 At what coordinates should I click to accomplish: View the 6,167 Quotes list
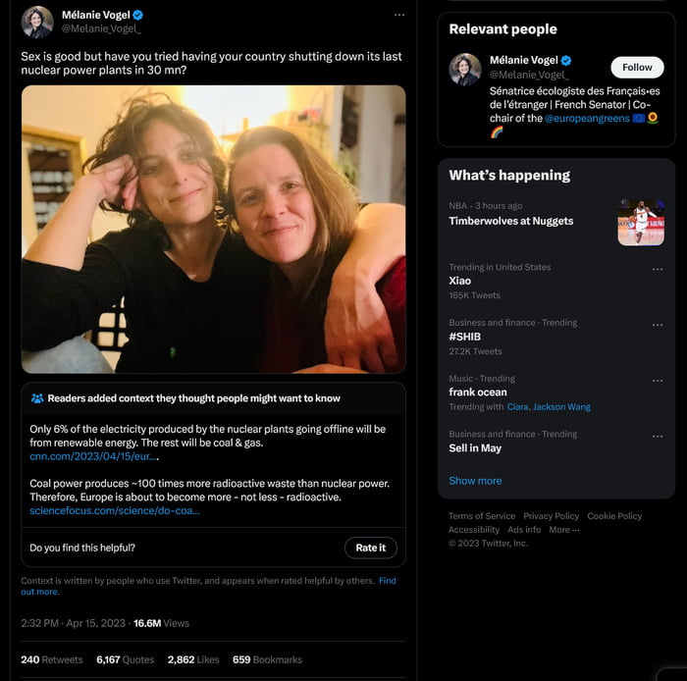pyautogui.click(x=125, y=659)
